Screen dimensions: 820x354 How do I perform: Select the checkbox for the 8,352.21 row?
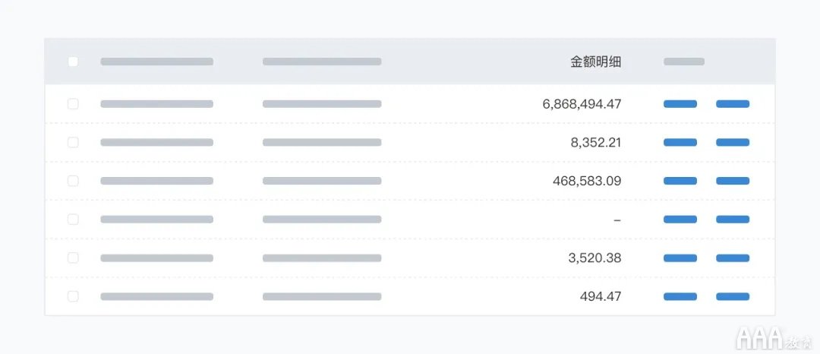tap(73, 142)
